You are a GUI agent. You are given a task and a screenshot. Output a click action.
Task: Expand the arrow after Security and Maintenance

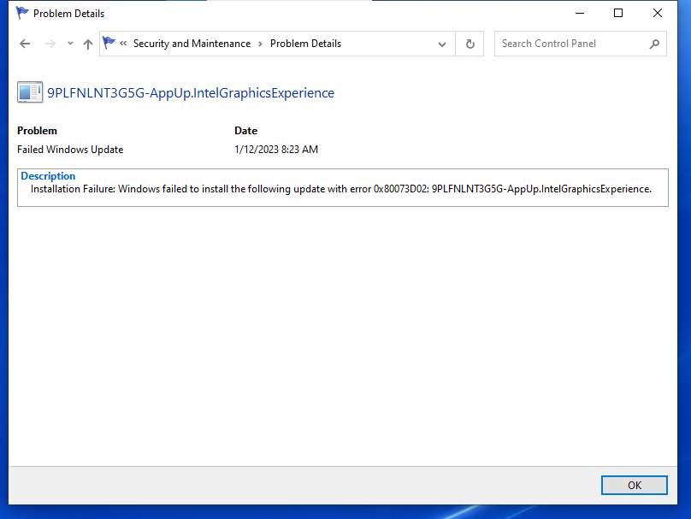coord(260,44)
